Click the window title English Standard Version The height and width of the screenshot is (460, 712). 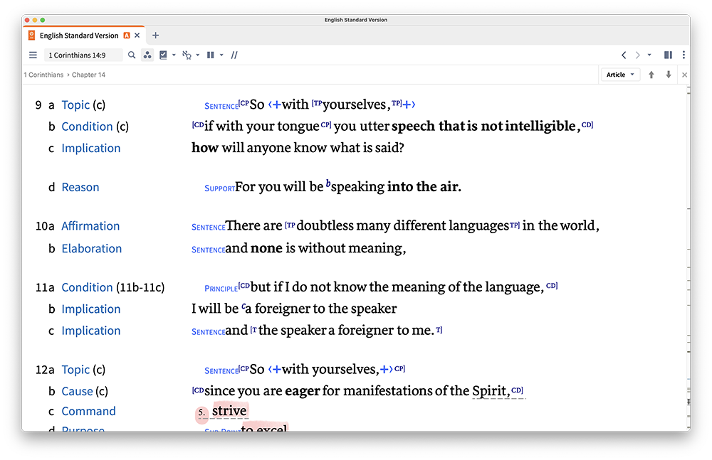(x=355, y=20)
